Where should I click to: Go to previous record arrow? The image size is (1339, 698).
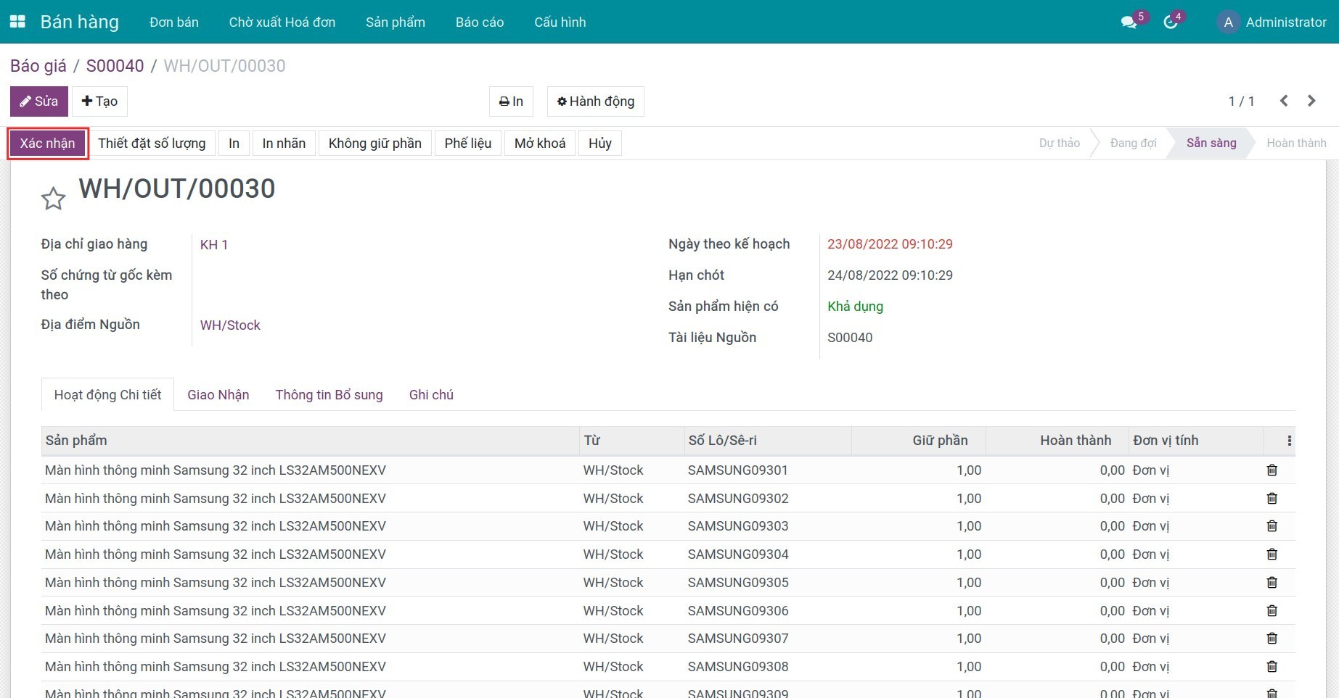coord(1284,101)
